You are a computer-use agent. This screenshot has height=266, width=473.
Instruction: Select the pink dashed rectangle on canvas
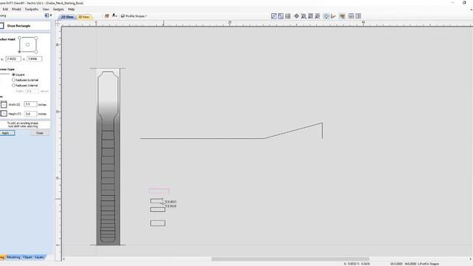coord(159,191)
